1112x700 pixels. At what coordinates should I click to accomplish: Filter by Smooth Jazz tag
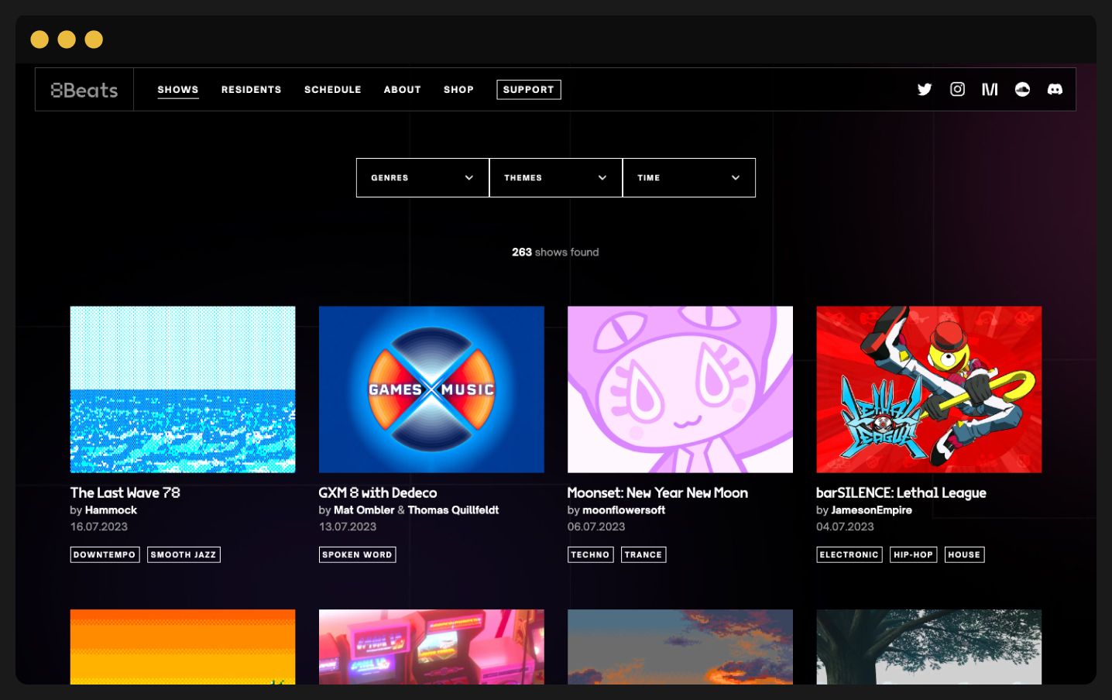(184, 554)
